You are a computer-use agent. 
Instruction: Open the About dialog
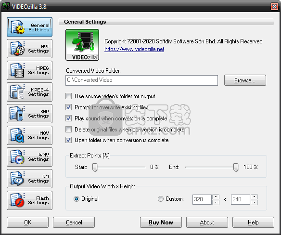click(207, 222)
